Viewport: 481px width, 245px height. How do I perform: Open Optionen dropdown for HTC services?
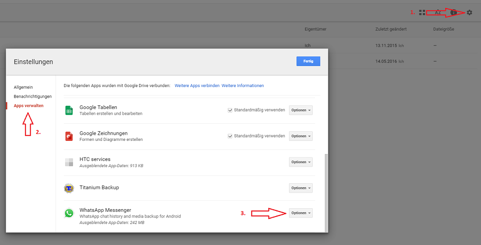tap(301, 162)
